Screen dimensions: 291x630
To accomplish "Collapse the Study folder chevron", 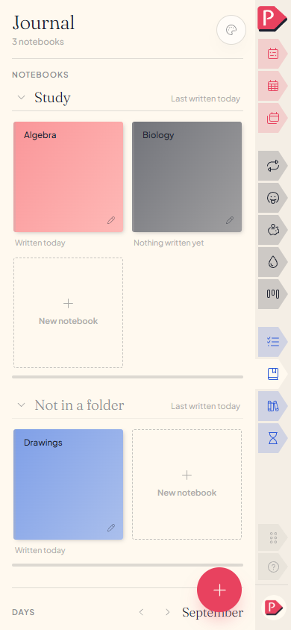I will (x=22, y=97).
